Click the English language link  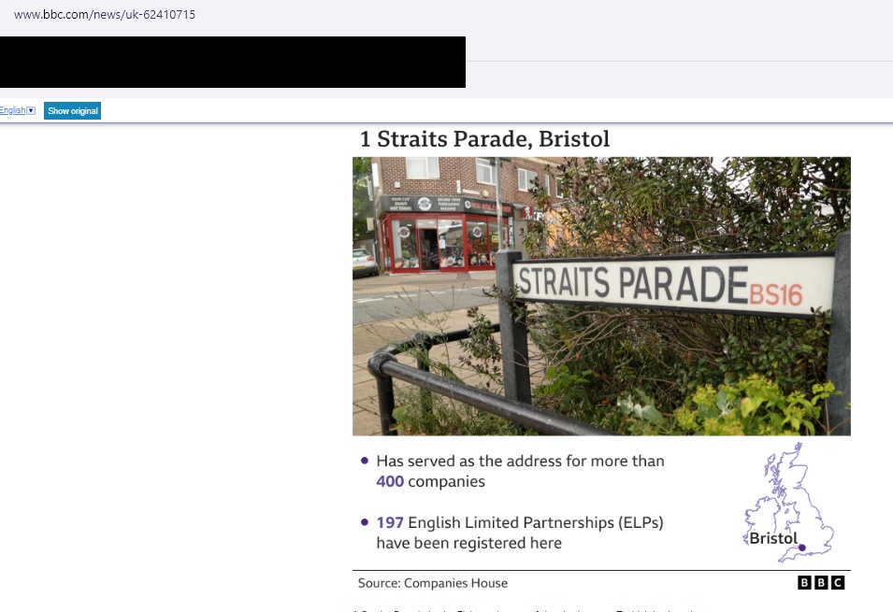click(12, 111)
